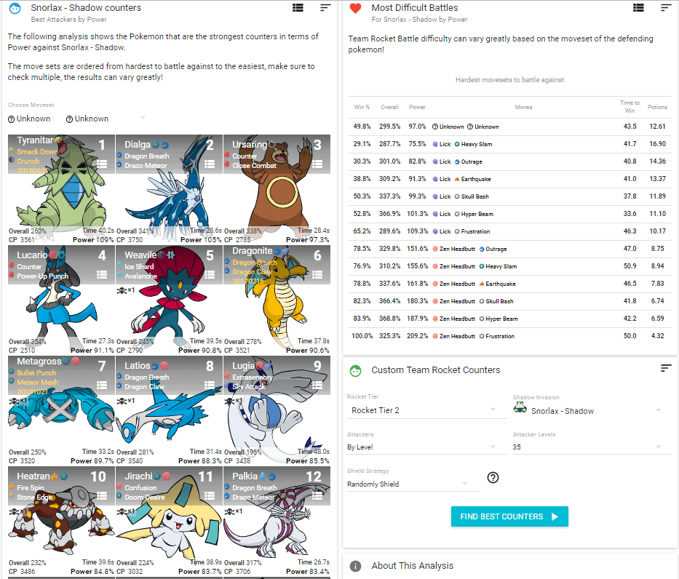Select the Heatran counter thumbnail

point(61,521)
